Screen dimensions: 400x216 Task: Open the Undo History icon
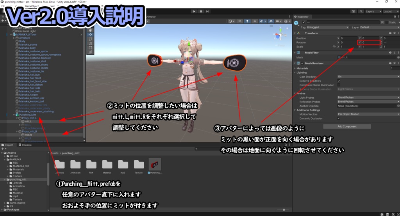(x=353, y=11)
